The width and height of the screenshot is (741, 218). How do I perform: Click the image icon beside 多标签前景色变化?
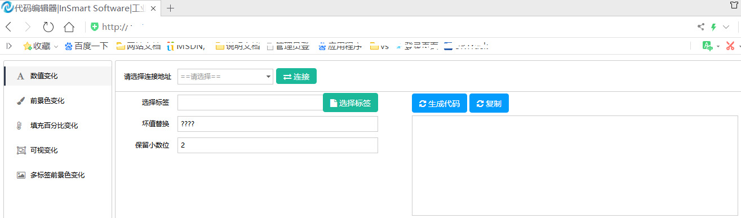(x=21, y=175)
